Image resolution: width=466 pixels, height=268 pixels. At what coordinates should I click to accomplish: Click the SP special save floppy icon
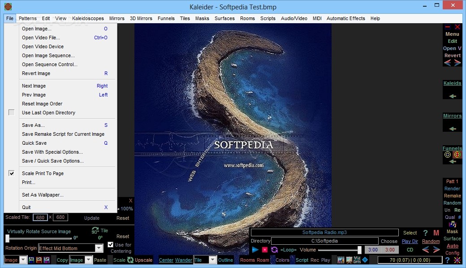click(x=47, y=260)
